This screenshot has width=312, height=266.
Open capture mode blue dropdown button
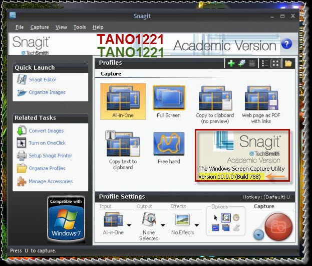pyautogui.click(x=258, y=235)
